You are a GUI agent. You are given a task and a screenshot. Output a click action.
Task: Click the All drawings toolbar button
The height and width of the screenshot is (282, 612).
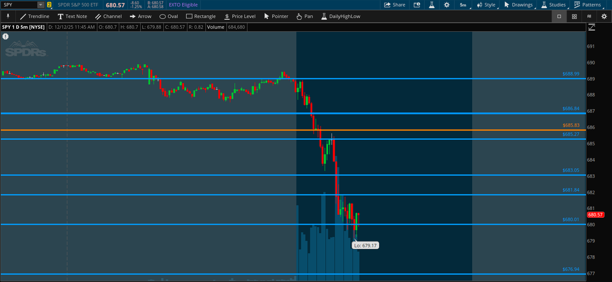(x=589, y=16)
